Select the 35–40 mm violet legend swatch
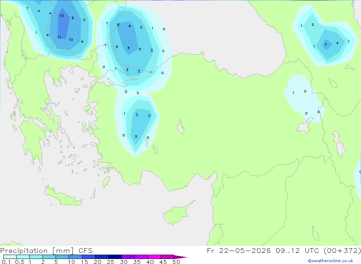Image resolution: width=361 pixels, height=264 pixels. [141, 257]
